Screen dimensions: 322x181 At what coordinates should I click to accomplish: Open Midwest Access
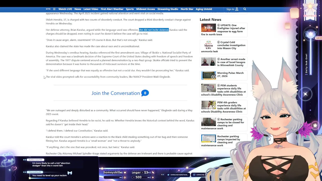point(146,9)
